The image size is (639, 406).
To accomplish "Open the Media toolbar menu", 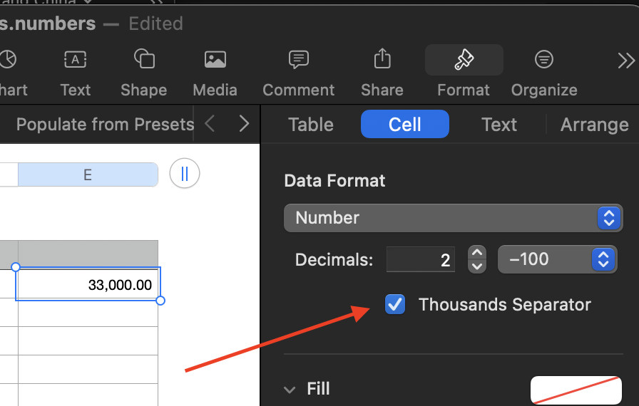I will coord(215,61).
